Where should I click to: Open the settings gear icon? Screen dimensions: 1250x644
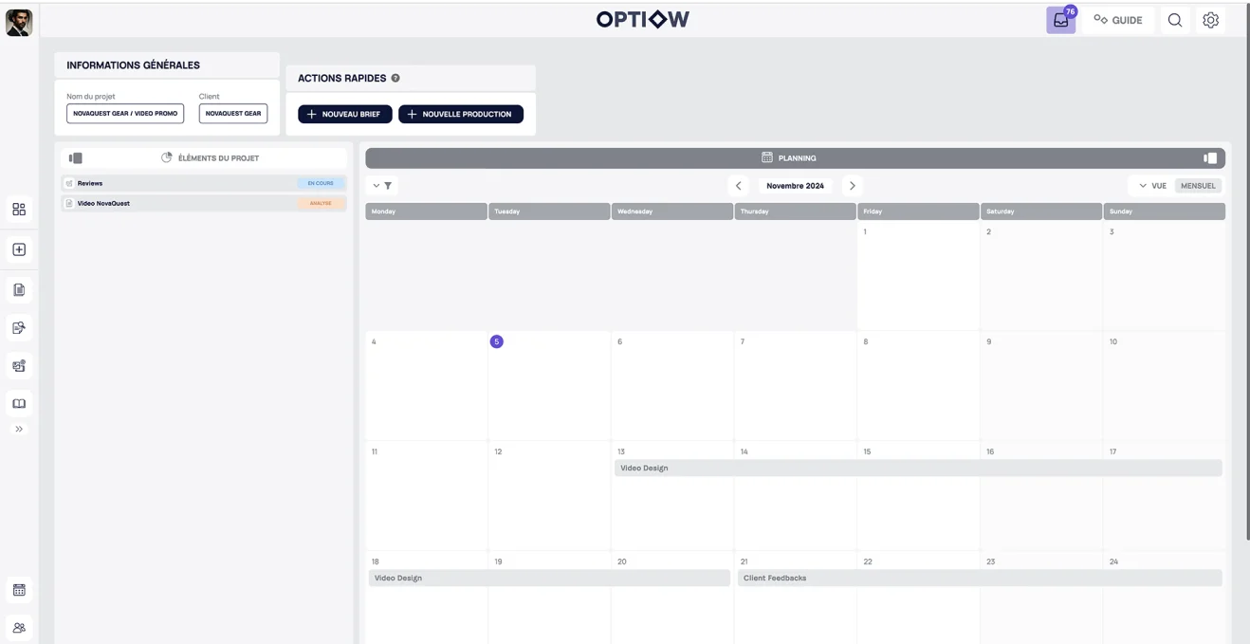coord(1210,20)
